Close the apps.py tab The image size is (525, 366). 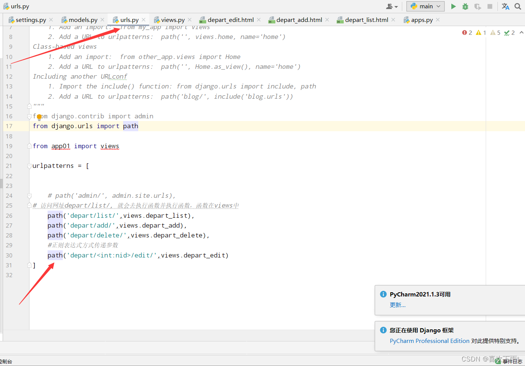(438, 20)
